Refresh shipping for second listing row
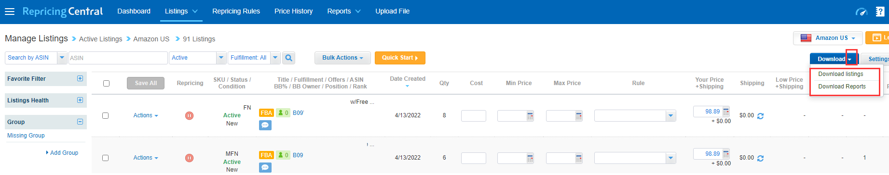This screenshot has width=889, height=175. click(761, 158)
